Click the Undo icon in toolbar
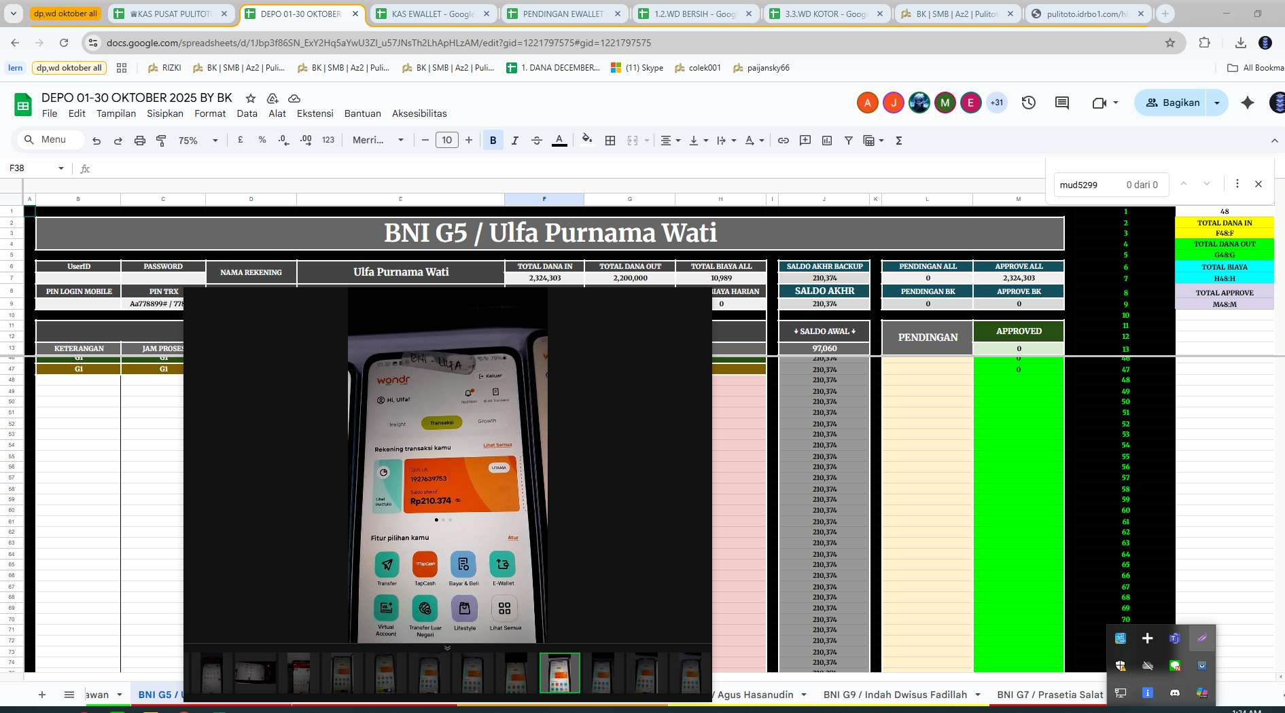This screenshot has height=713, width=1285. pos(96,141)
